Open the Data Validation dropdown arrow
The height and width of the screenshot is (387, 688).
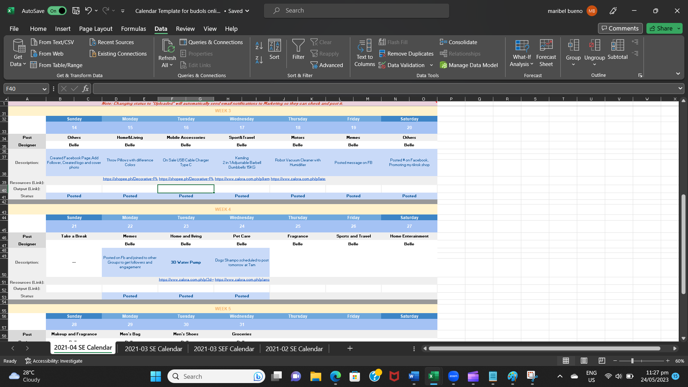[431, 65]
